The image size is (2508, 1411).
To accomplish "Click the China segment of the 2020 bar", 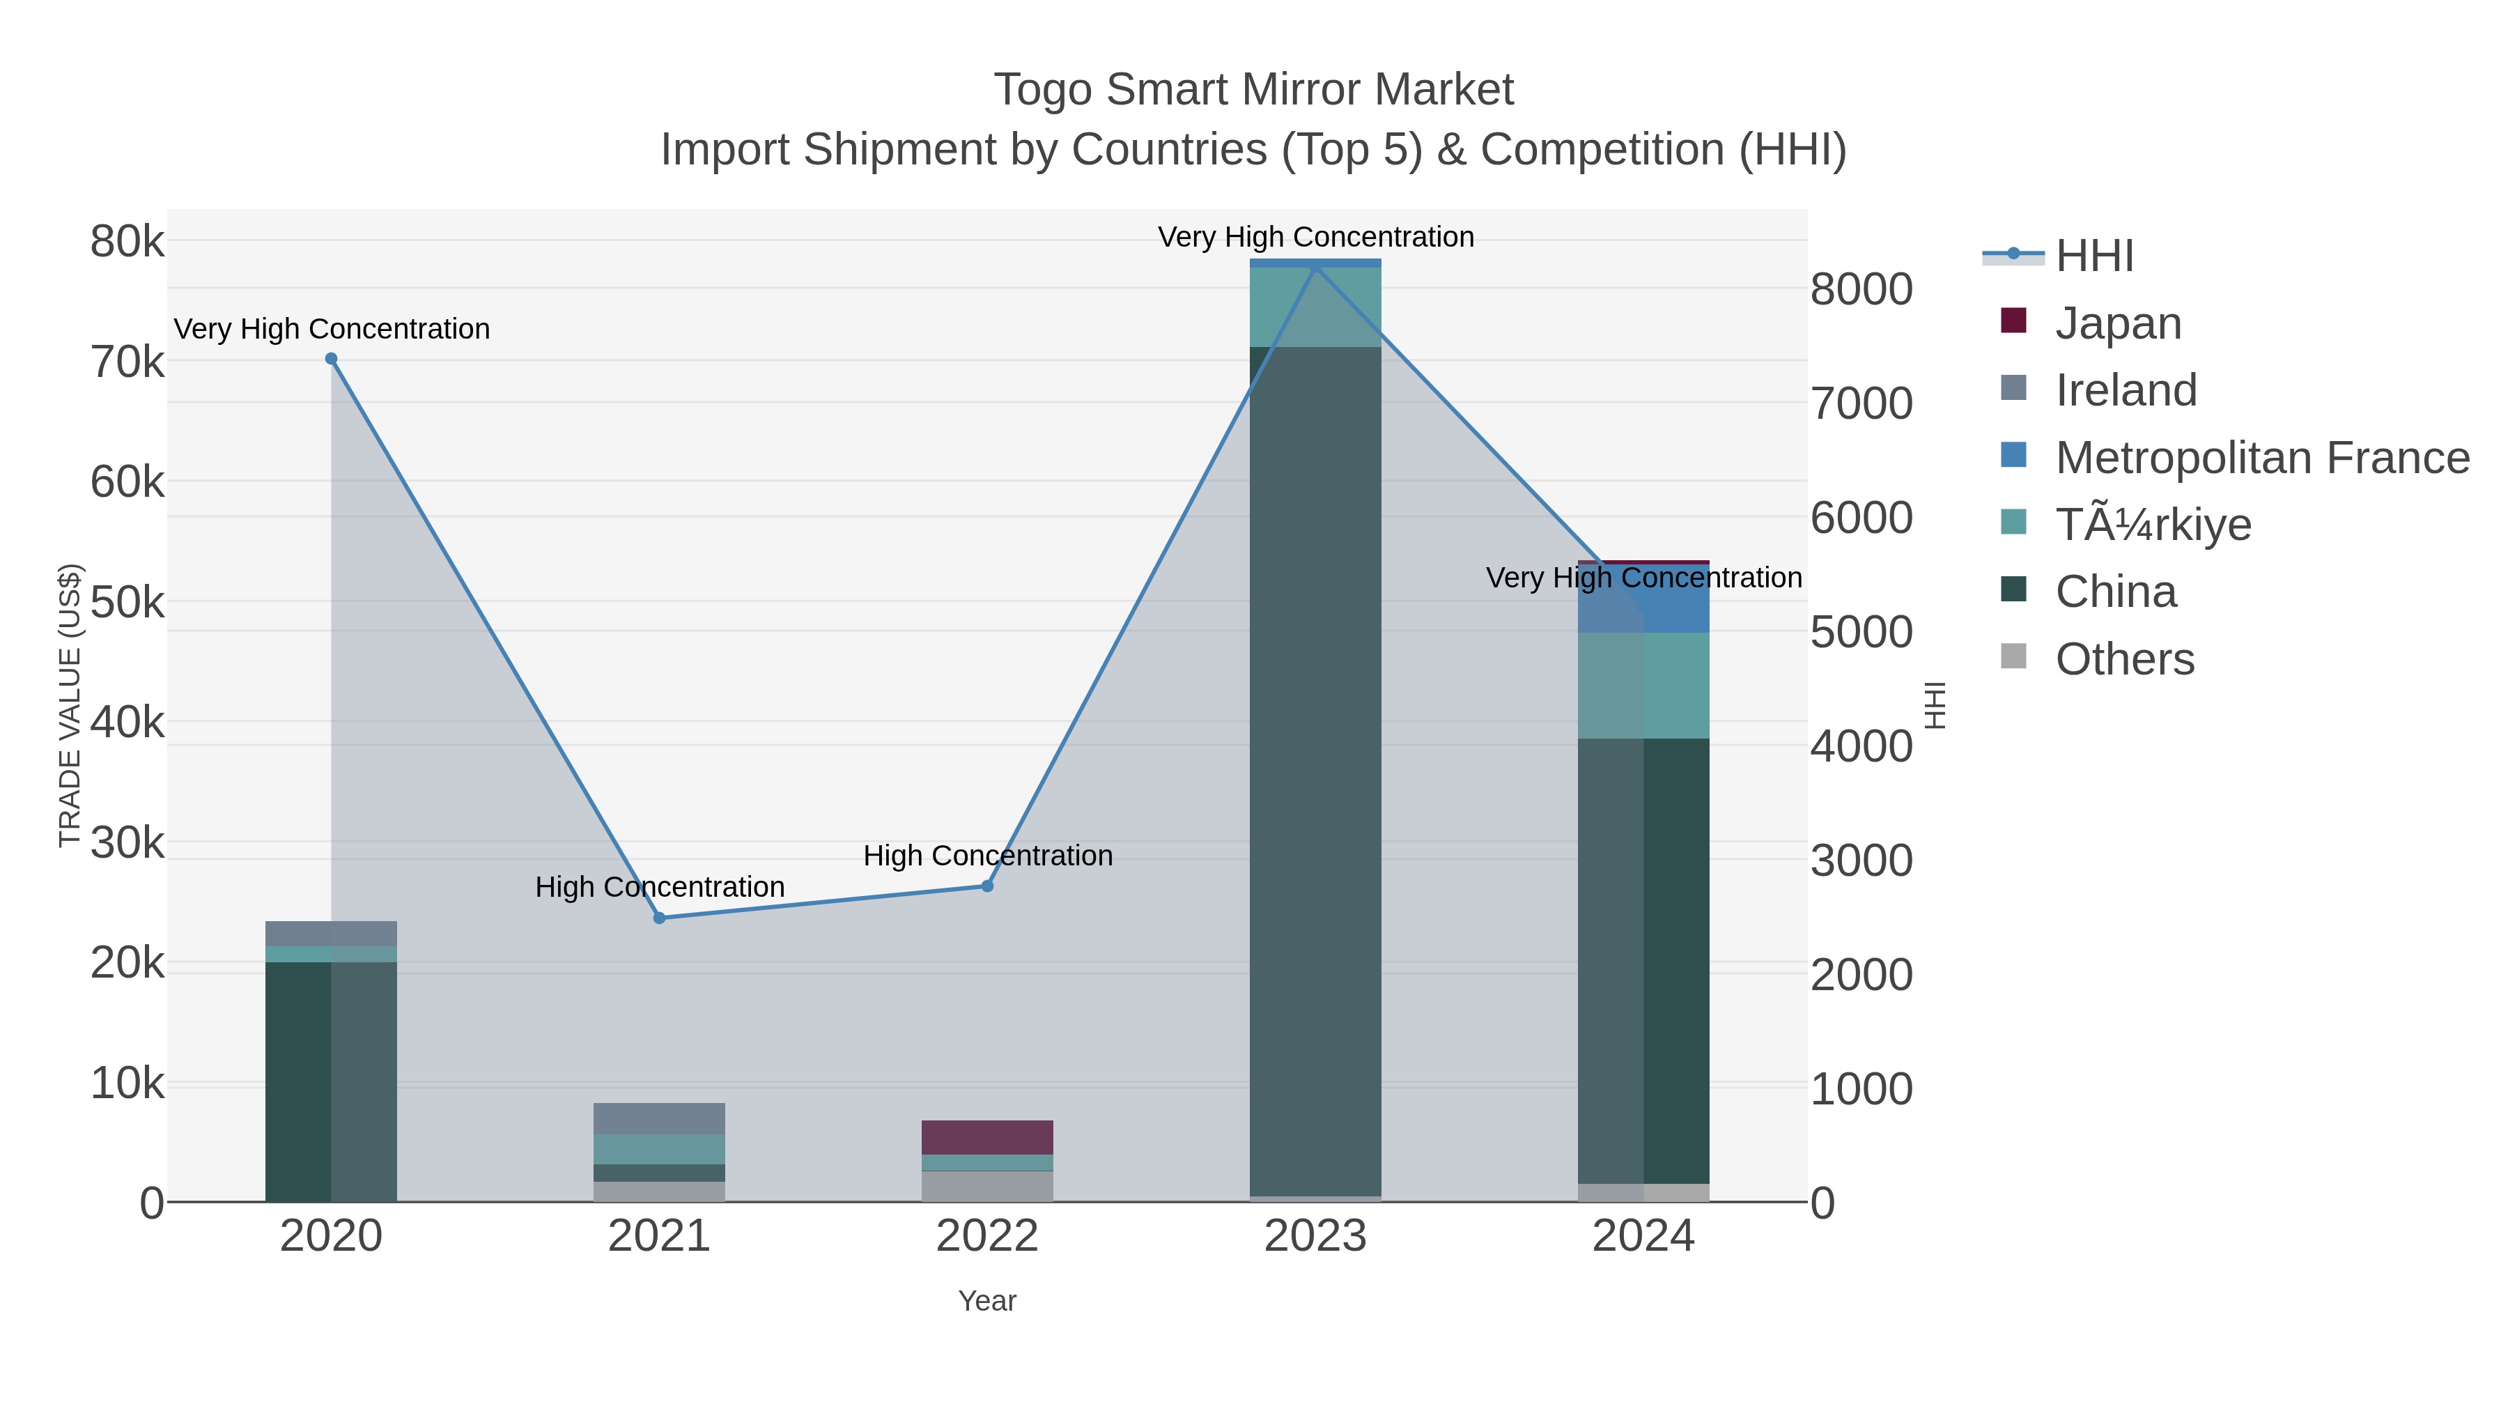I will pyautogui.click(x=331, y=1082).
